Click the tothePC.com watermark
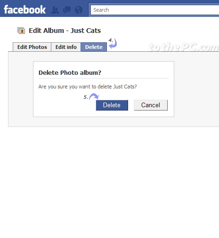Viewport: 219px width, 238px height. [183, 47]
